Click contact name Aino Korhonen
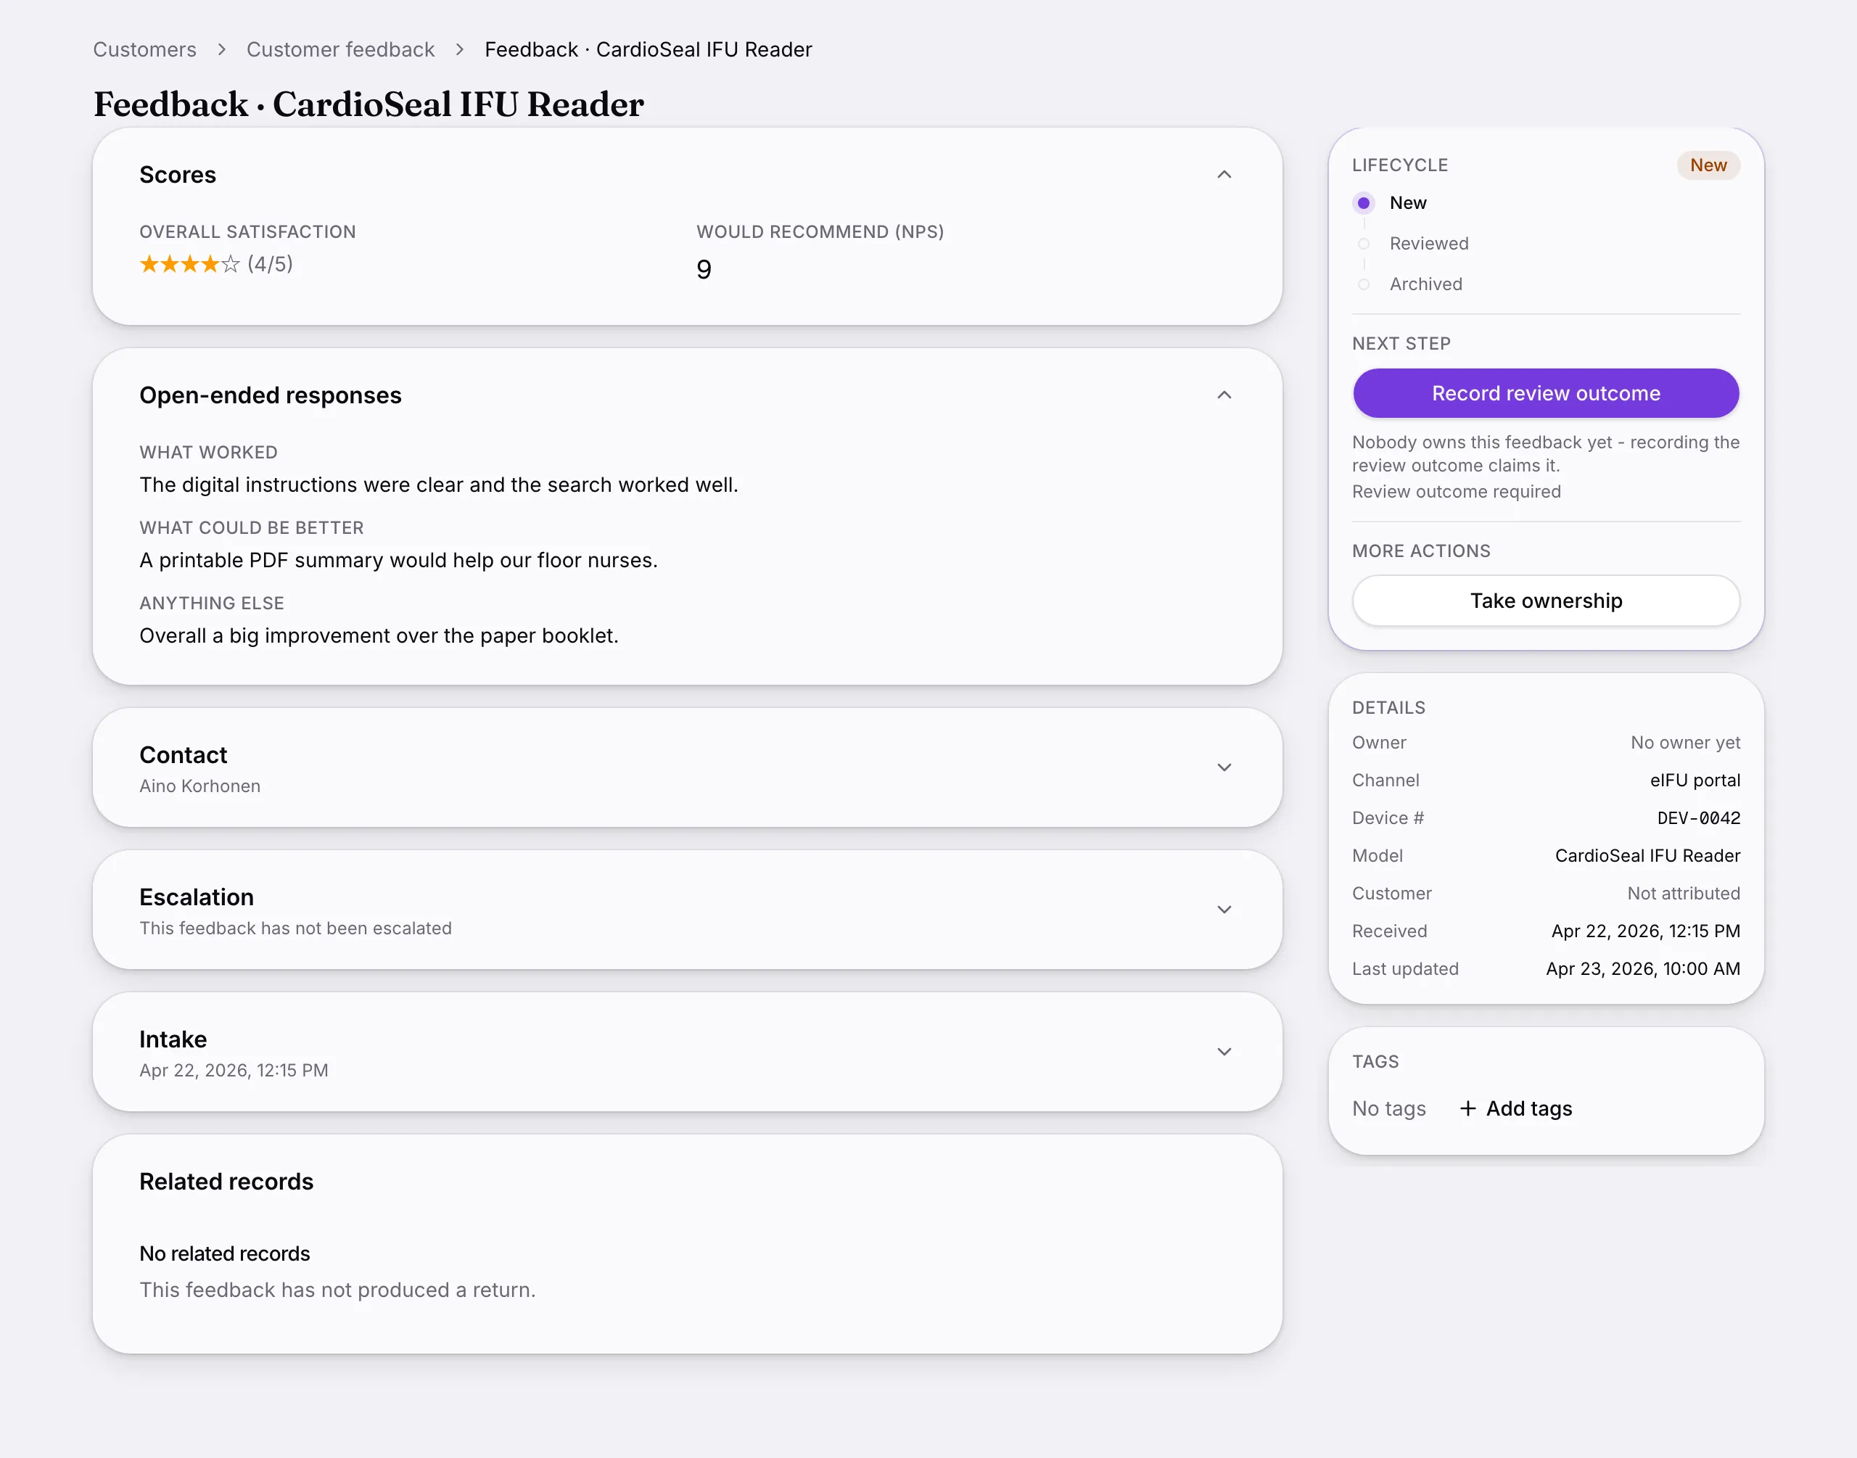1857x1458 pixels. pyautogui.click(x=200, y=786)
